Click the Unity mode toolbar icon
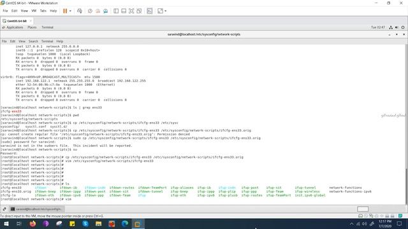The image size is (408, 229). 139,11
